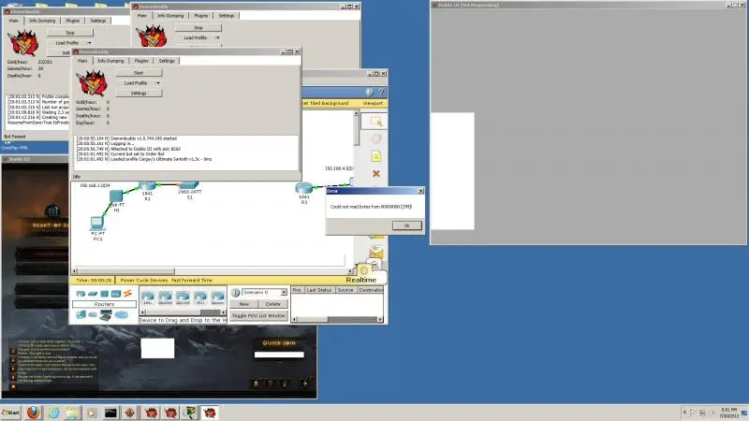The width and height of the screenshot is (749, 421).
Task: Select router R3 on the workspace
Action: (303, 188)
